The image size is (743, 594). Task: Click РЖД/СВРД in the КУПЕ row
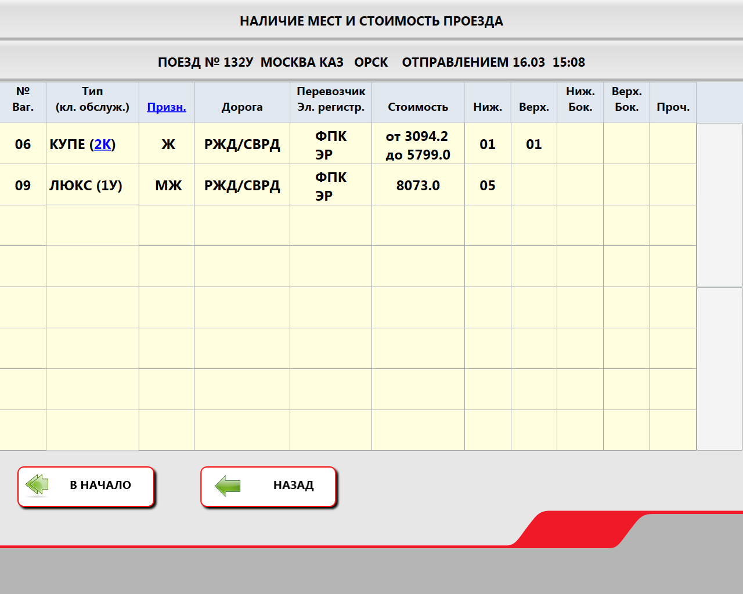(x=242, y=144)
